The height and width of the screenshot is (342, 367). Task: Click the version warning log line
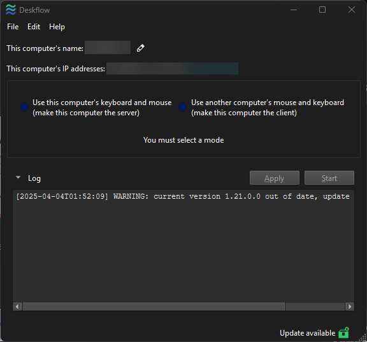(183, 196)
